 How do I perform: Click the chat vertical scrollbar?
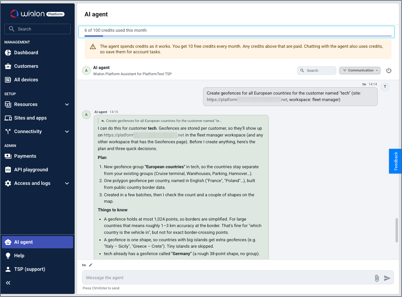[x=397, y=230]
